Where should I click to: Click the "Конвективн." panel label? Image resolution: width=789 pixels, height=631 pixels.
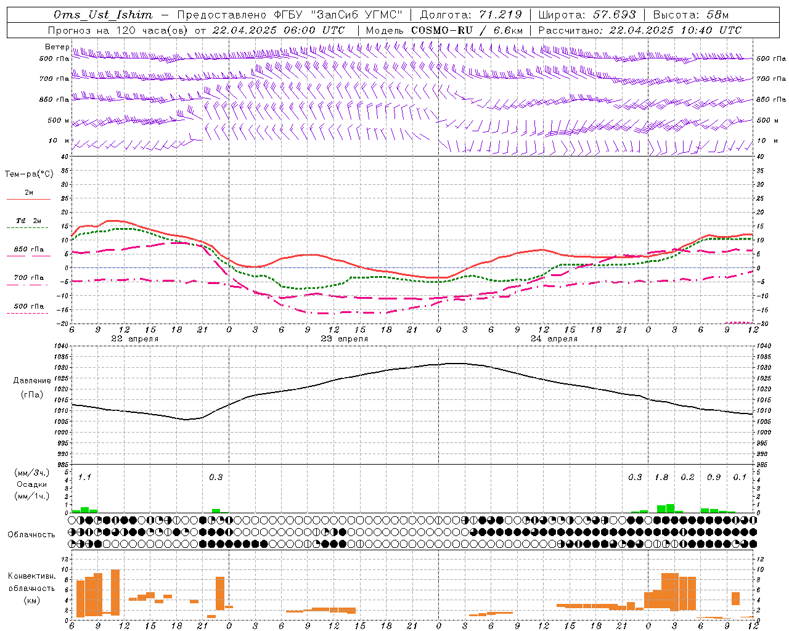[31, 576]
